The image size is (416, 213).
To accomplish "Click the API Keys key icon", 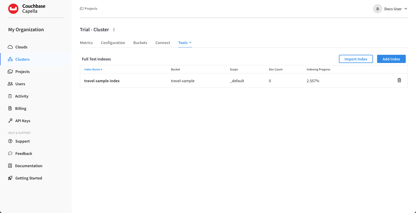I will (10, 121).
